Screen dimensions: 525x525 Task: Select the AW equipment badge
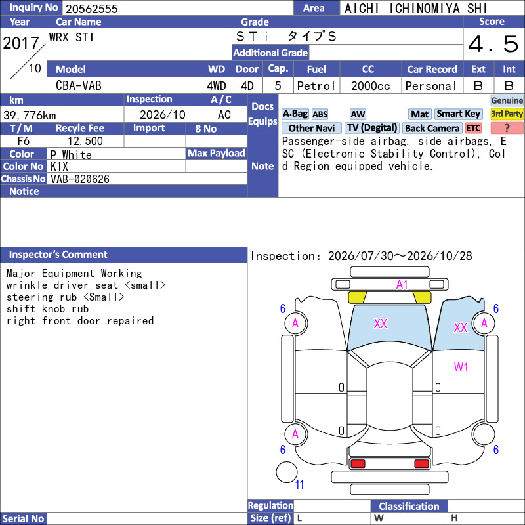click(358, 114)
